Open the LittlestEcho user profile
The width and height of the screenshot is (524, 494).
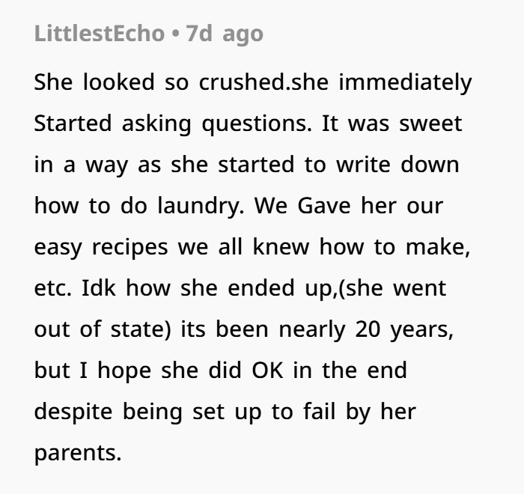click(x=100, y=34)
